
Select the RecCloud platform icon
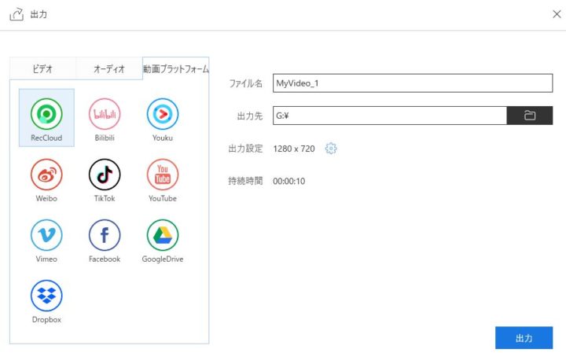point(46,115)
